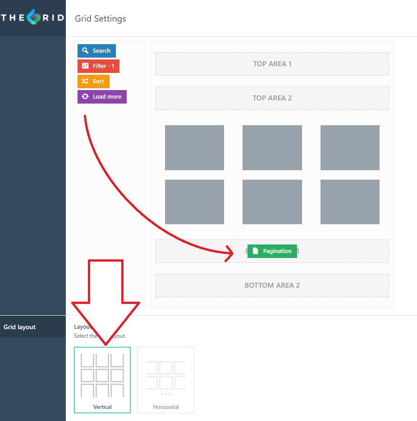
Task: Click The Grid logo
Action: click(32, 17)
